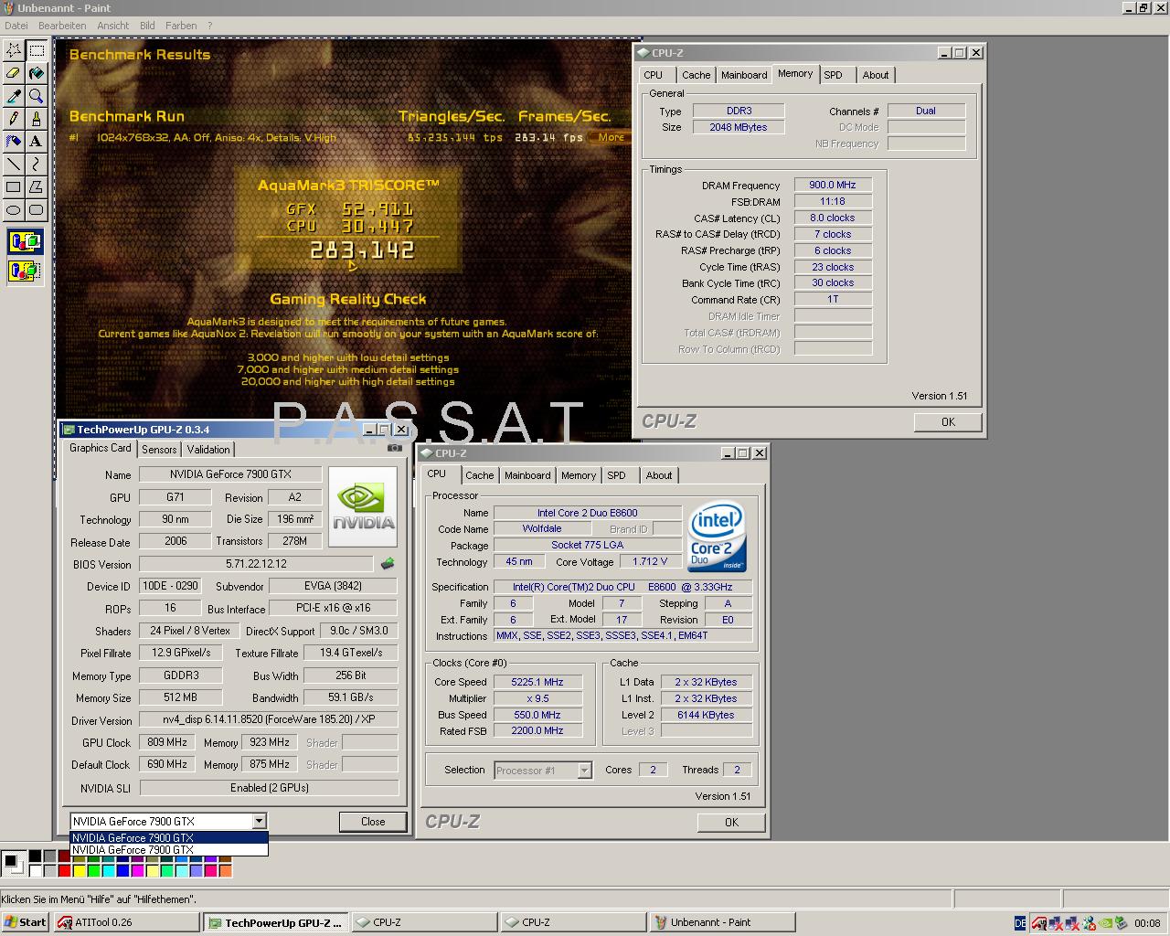1170x936 pixels.
Task: Click the More button in AquaMark results
Action: pyautogui.click(x=611, y=137)
